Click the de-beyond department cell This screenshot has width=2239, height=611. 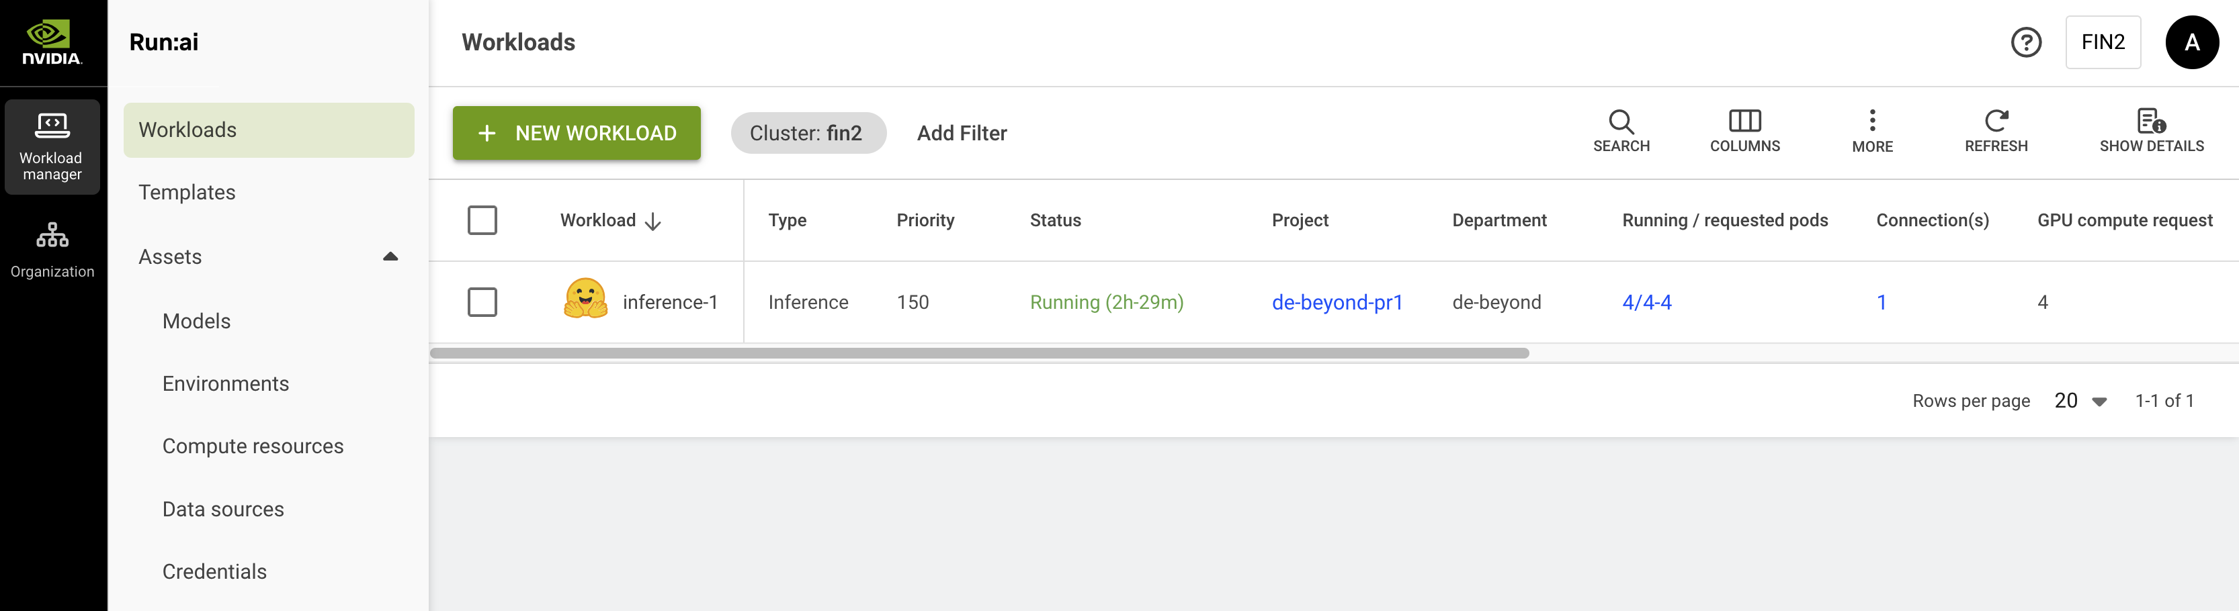(x=1496, y=302)
